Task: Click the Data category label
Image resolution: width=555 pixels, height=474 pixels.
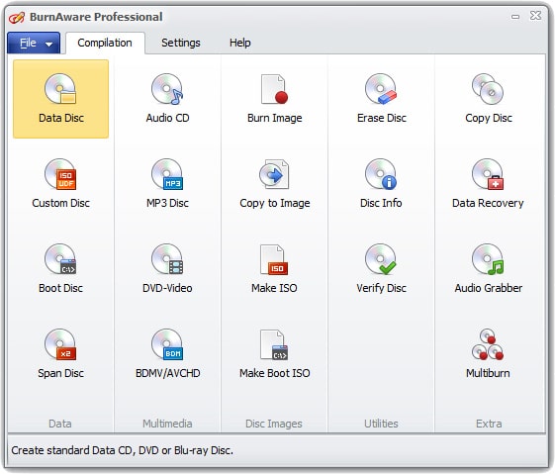Action: [x=60, y=424]
